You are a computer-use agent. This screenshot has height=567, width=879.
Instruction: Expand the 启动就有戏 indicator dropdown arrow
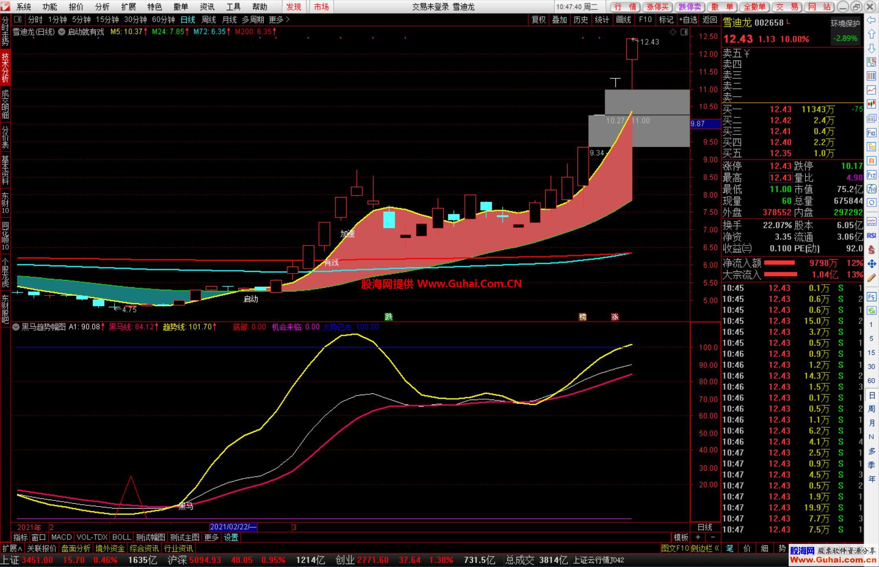[61, 32]
